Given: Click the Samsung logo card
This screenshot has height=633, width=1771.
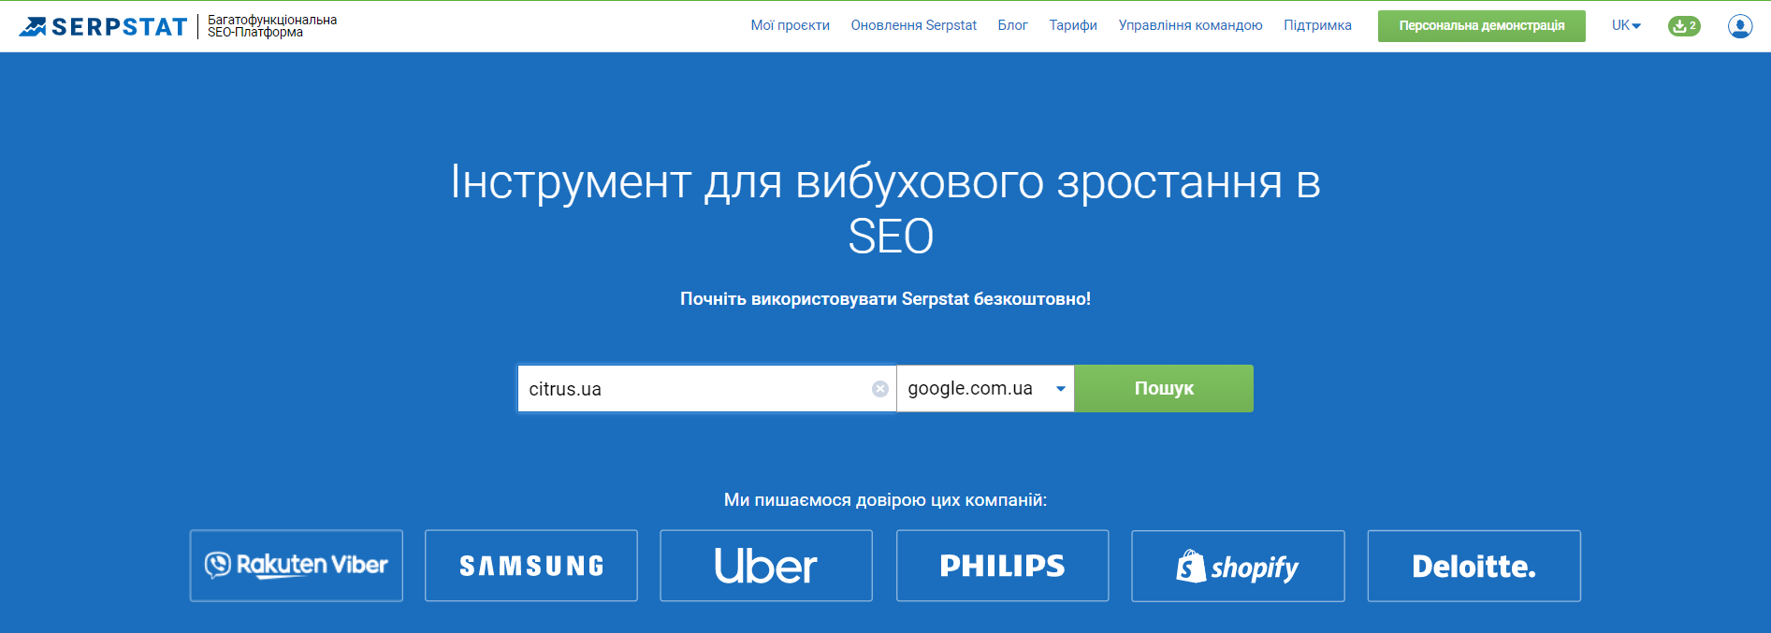Looking at the screenshot, I should (x=531, y=566).
